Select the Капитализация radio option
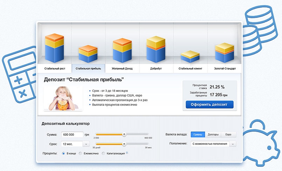The image size is (282, 171). click(x=103, y=154)
